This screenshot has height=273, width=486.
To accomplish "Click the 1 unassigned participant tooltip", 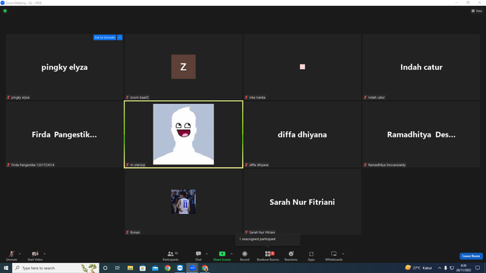I will pyautogui.click(x=268, y=240).
